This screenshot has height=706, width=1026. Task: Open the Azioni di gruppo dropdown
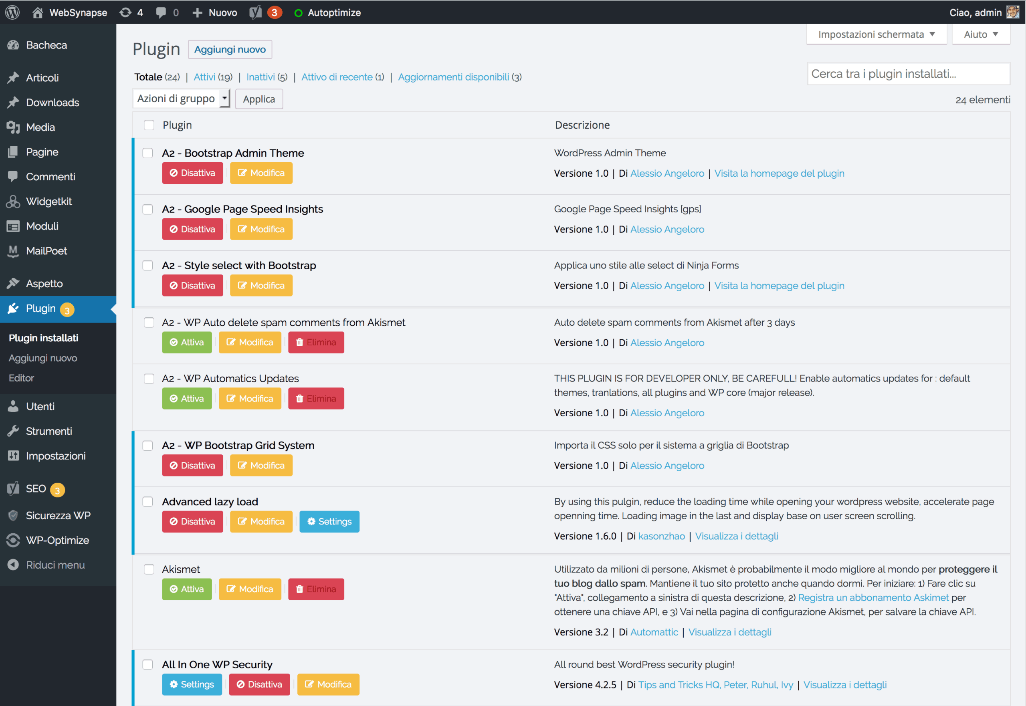pos(182,99)
